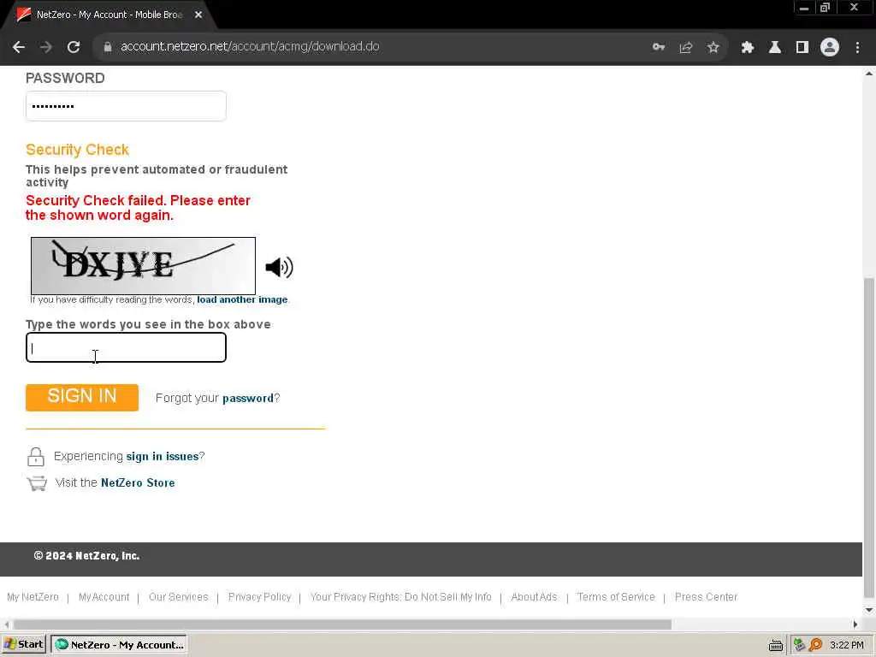Toggle the browser side panel icon
Screen dimensions: 876x657
tap(802, 47)
